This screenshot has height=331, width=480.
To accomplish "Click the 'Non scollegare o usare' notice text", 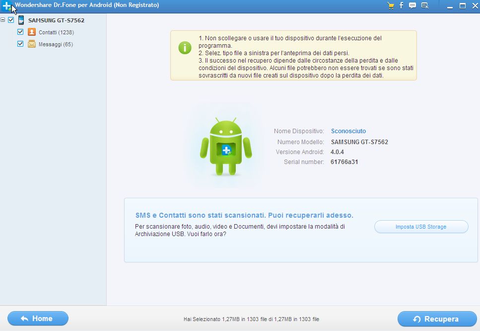I will tap(290, 42).
